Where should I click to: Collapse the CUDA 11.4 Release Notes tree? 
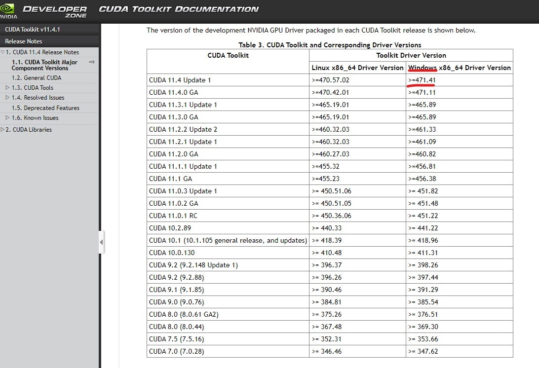click(3, 52)
